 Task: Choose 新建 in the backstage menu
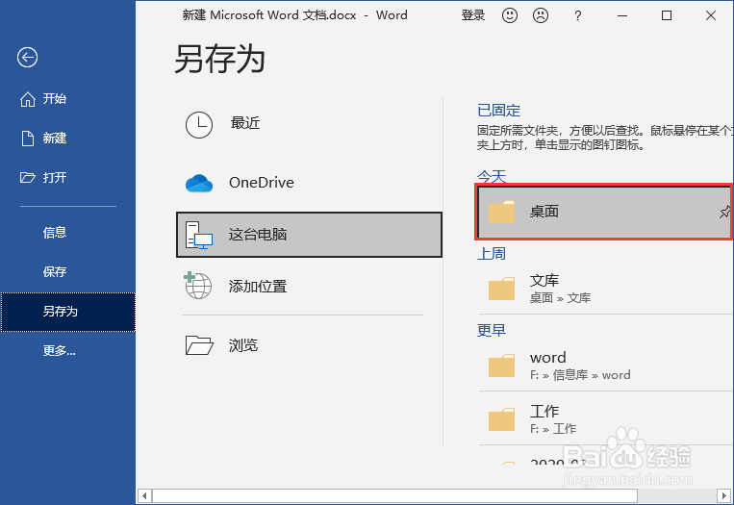[68, 139]
